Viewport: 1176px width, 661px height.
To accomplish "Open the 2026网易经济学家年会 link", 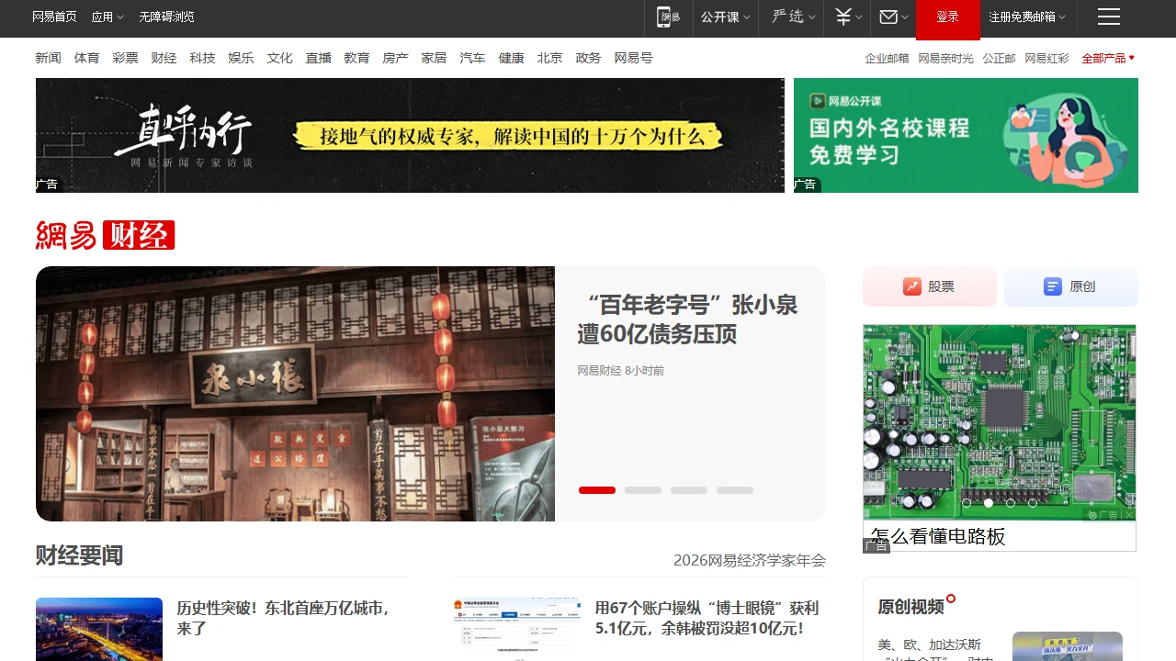I will [749, 560].
